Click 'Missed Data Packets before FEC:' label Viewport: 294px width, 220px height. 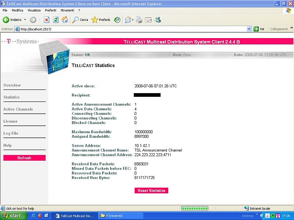click(101, 169)
